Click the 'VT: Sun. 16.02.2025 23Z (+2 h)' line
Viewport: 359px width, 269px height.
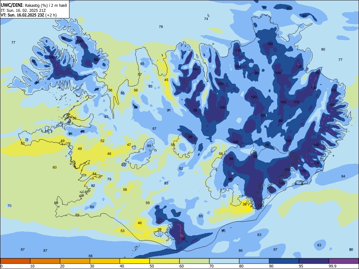29,15
